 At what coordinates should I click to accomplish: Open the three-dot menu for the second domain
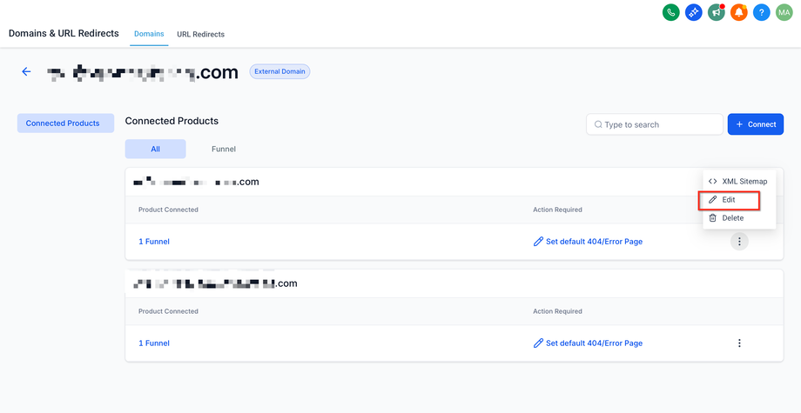739,343
